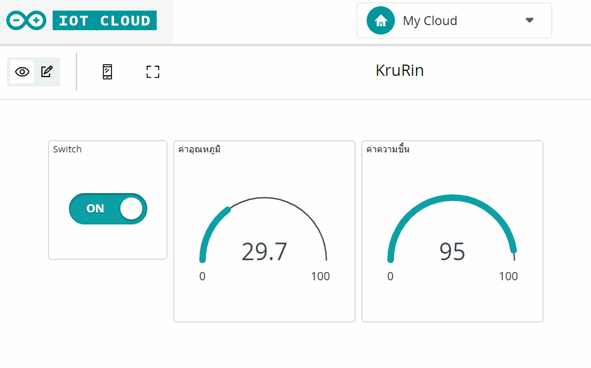The width and height of the screenshot is (591, 368).
Task: Click the IOT CLOUD header banner
Action: pos(104,21)
